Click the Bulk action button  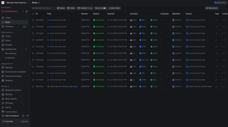pyautogui.click(x=212, y=8)
